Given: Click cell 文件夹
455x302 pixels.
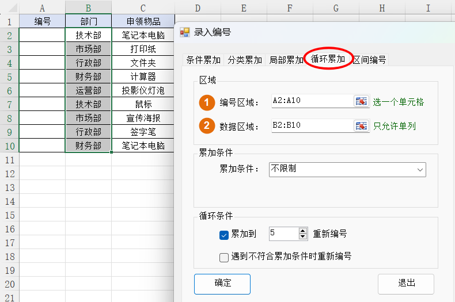Looking at the screenshot, I should pyautogui.click(x=143, y=63).
